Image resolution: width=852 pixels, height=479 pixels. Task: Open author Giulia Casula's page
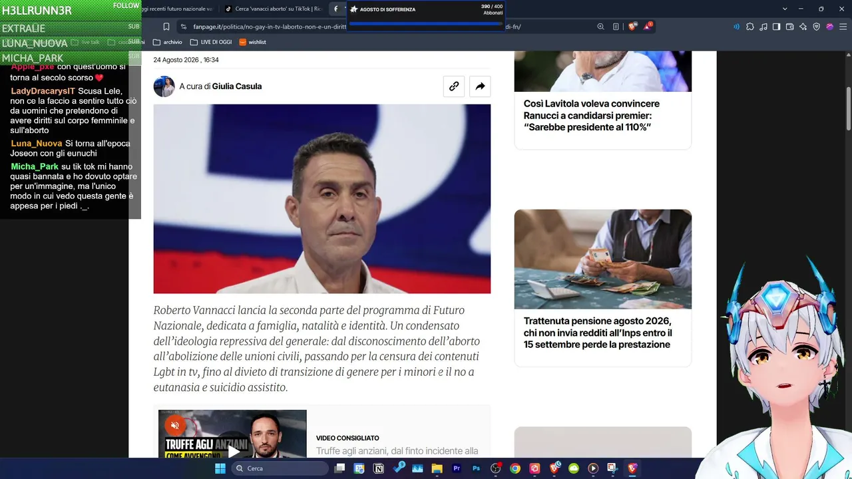[x=237, y=86]
